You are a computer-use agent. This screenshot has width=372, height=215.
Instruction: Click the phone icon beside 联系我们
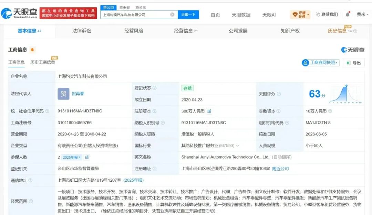pyautogui.click(x=318, y=15)
